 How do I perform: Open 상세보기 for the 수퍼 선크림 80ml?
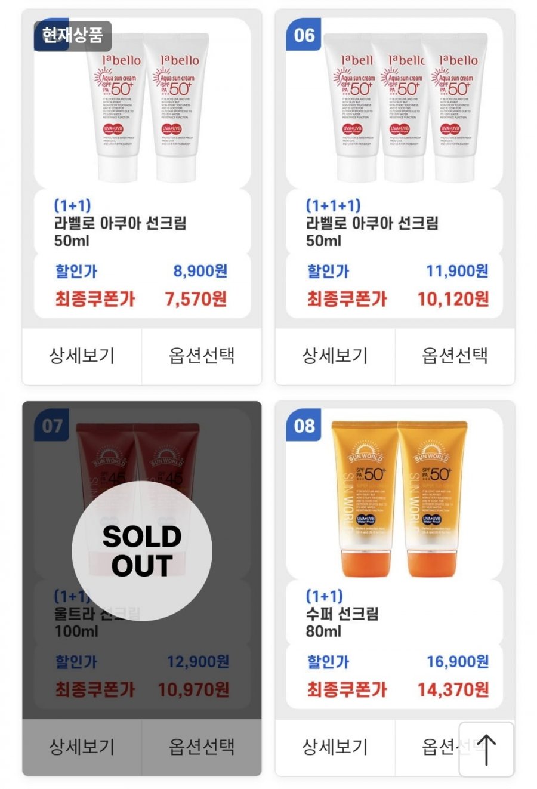pyautogui.click(x=335, y=747)
